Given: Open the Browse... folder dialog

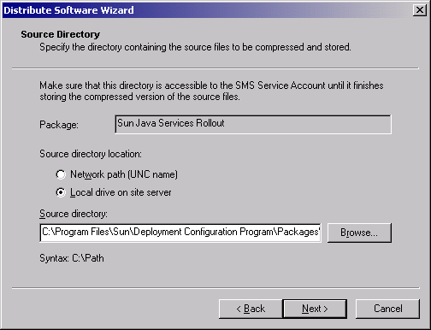Looking at the screenshot, I should click(359, 233).
